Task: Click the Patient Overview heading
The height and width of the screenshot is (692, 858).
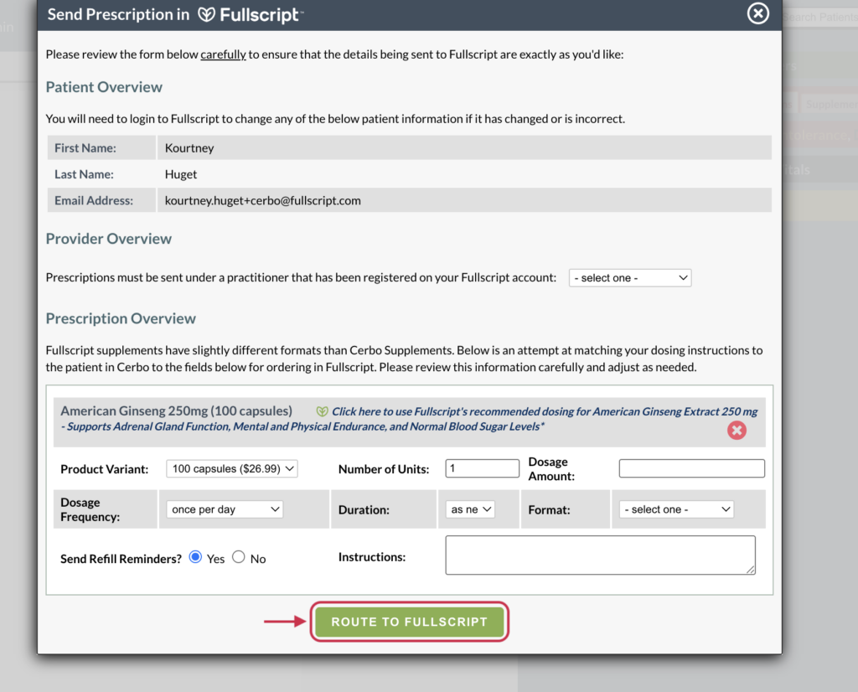Action: pyautogui.click(x=104, y=87)
